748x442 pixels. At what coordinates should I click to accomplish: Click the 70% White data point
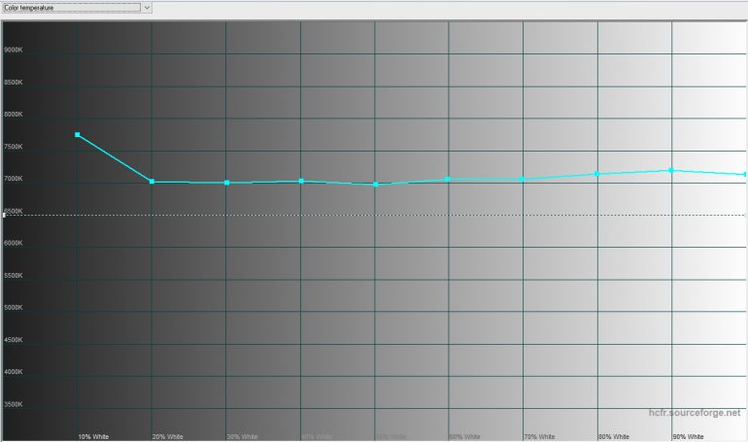click(x=523, y=179)
